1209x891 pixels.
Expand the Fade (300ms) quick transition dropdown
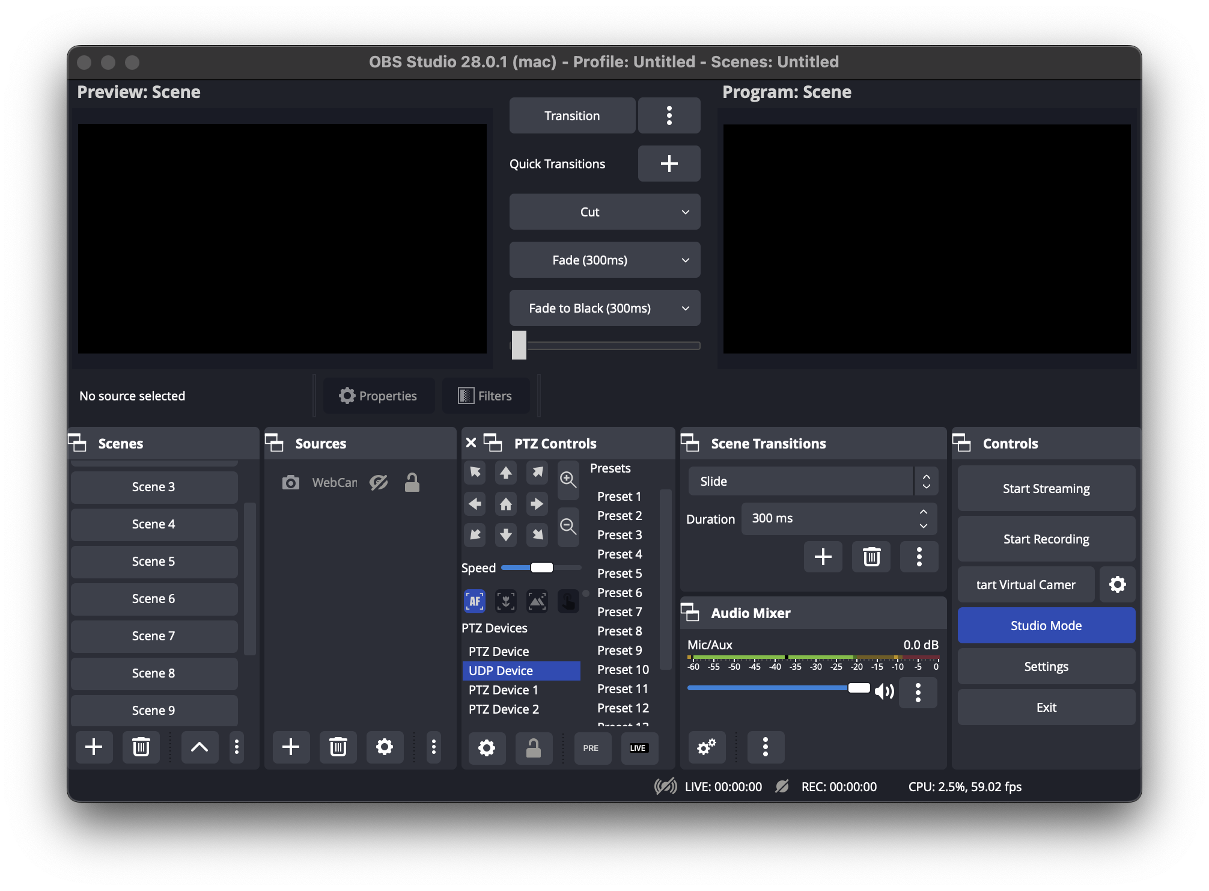[x=685, y=260]
